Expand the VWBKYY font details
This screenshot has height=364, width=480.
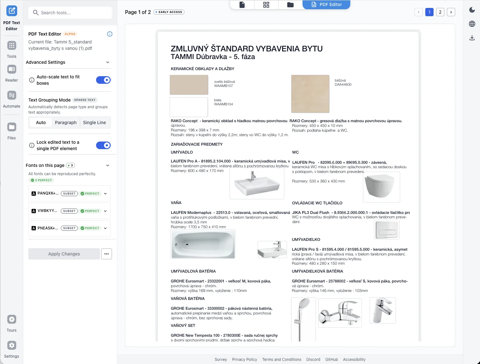[x=105, y=211]
